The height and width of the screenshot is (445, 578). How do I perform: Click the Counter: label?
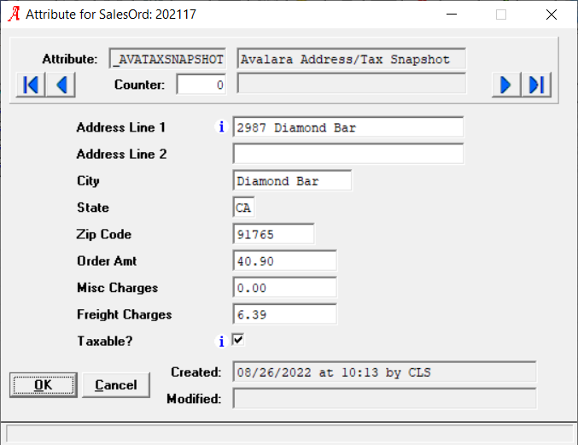pos(140,85)
